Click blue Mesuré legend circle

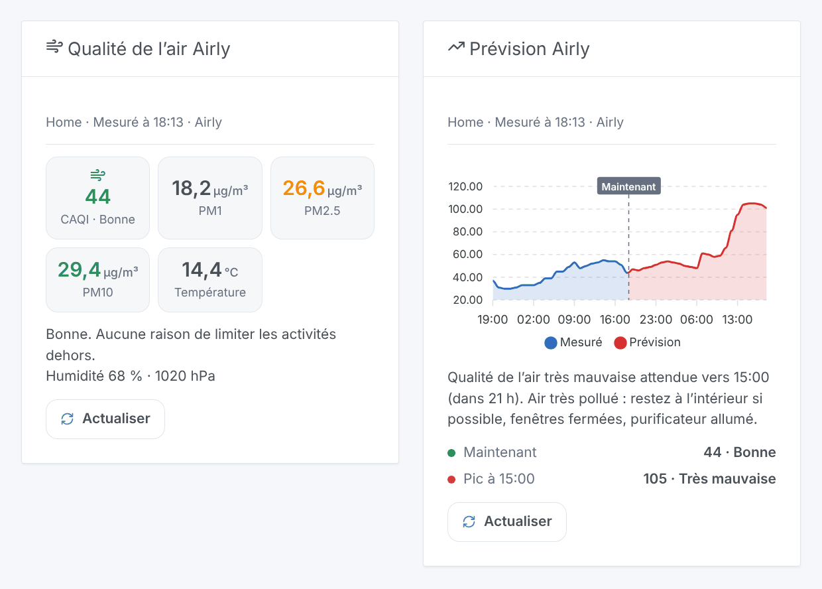coord(551,343)
